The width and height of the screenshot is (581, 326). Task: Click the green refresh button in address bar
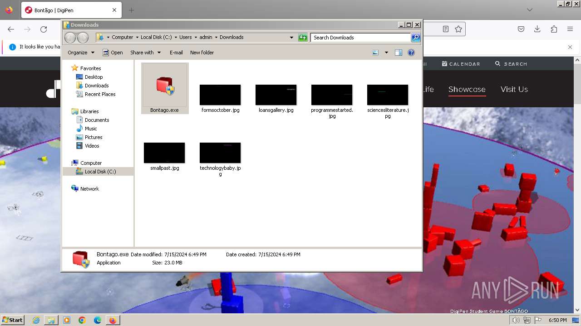[x=303, y=38]
